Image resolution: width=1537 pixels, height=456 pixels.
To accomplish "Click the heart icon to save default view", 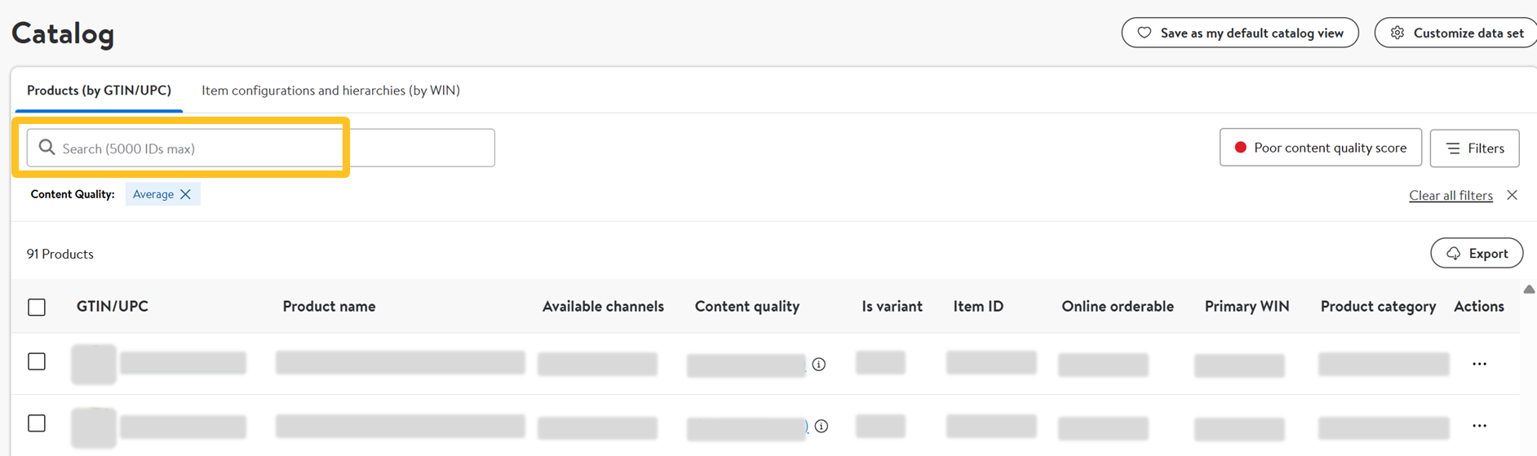I will coord(1145,33).
